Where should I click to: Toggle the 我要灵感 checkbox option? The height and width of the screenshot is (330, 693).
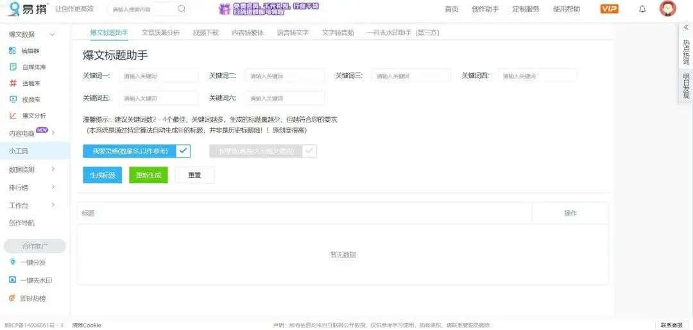pyautogui.click(x=184, y=151)
